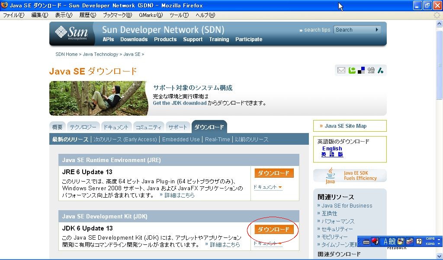Open the Embedded Use sub-tab
Image resolution: width=443 pixels, height=260 pixels.
point(181,139)
